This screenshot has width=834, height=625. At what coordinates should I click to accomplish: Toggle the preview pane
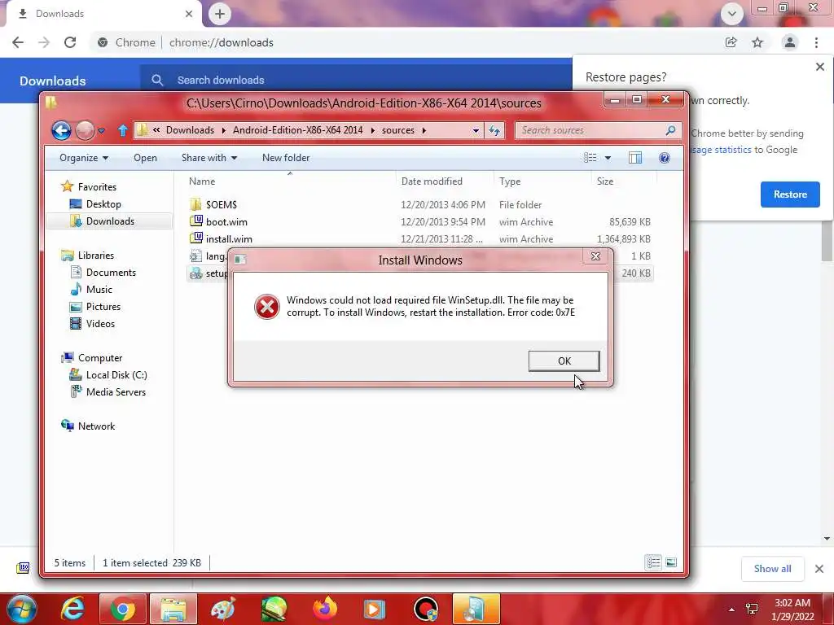pyautogui.click(x=635, y=158)
